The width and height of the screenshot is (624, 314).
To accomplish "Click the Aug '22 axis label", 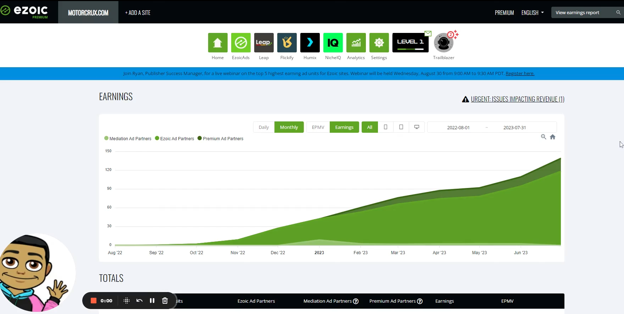I will (x=115, y=252).
